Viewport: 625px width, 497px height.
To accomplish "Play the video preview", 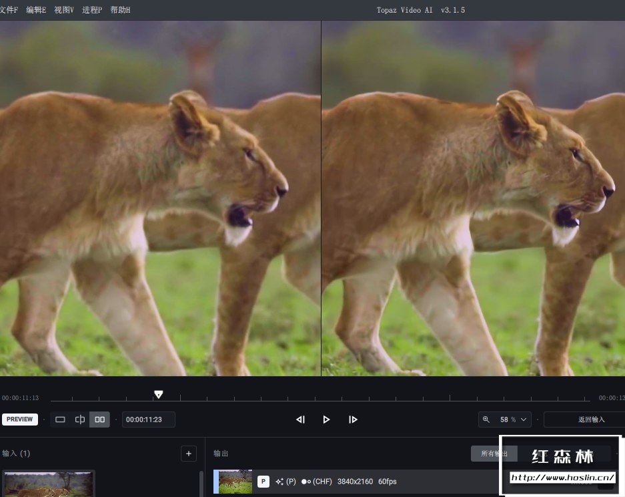I will (326, 420).
